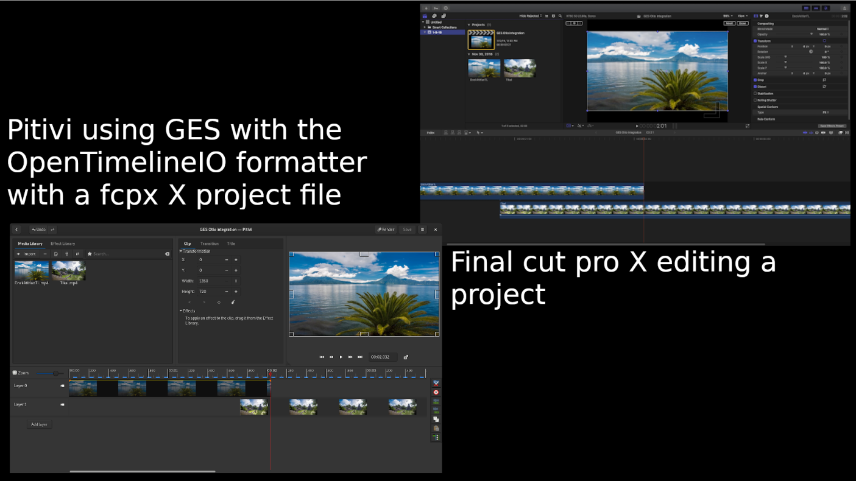Image resolution: width=856 pixels, height=481 pixels.
Task: Click the red delete clip icon
Action: (436, 392)
